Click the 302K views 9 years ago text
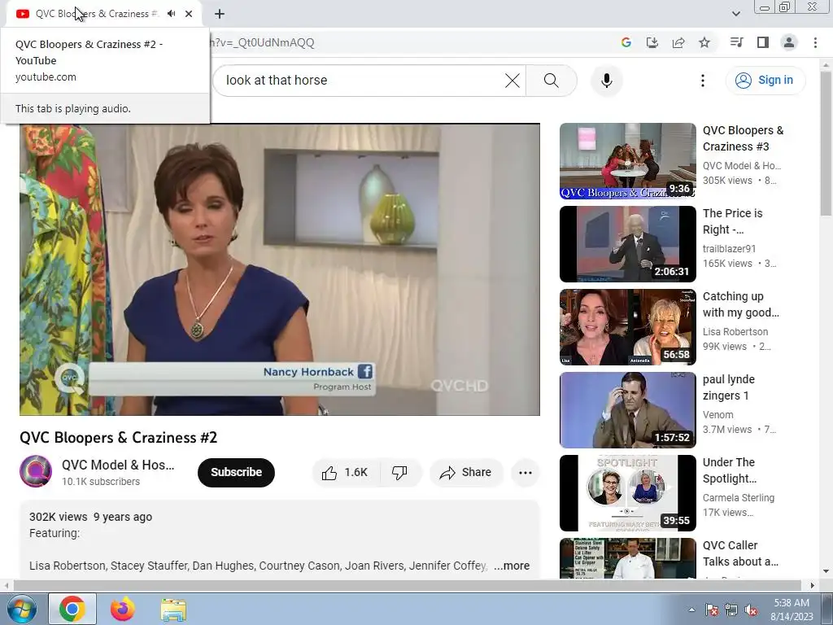 (x=90, y=517)
